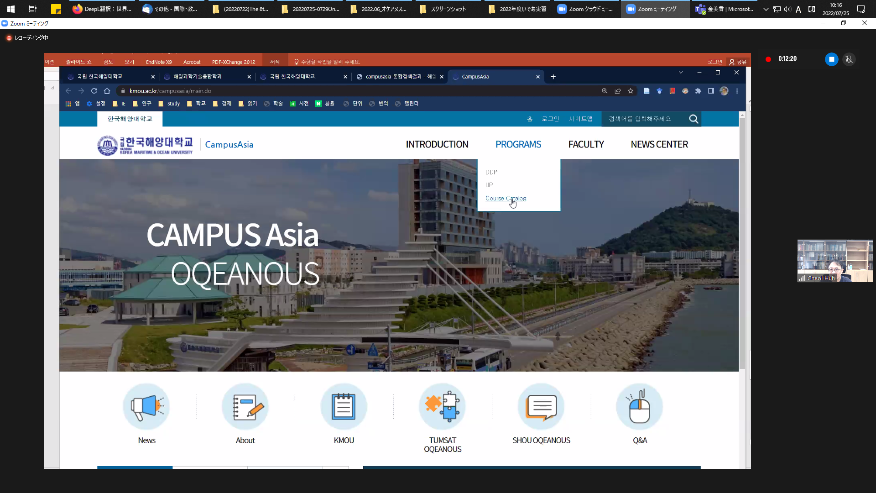This screenshot has height=493, width=876.
Task: Open the About notepad icon
Action: [245, 406]
